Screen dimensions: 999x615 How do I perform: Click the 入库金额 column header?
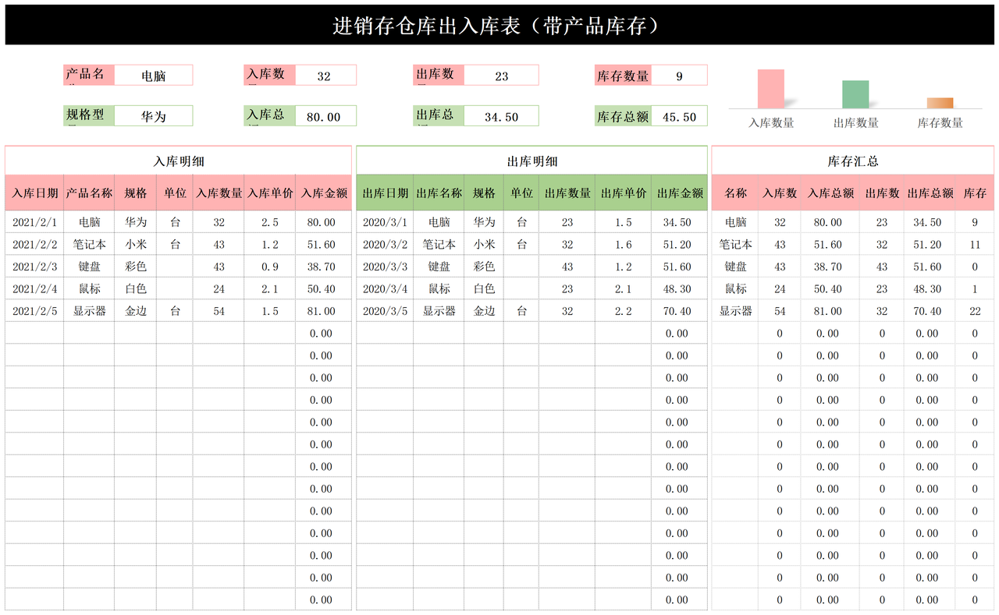click(324, 193)
